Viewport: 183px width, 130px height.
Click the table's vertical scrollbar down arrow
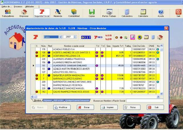162,94
